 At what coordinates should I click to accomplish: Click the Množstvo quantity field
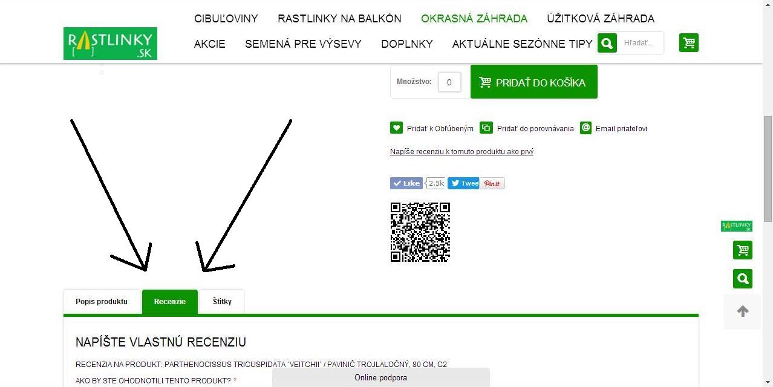(449, 82)
